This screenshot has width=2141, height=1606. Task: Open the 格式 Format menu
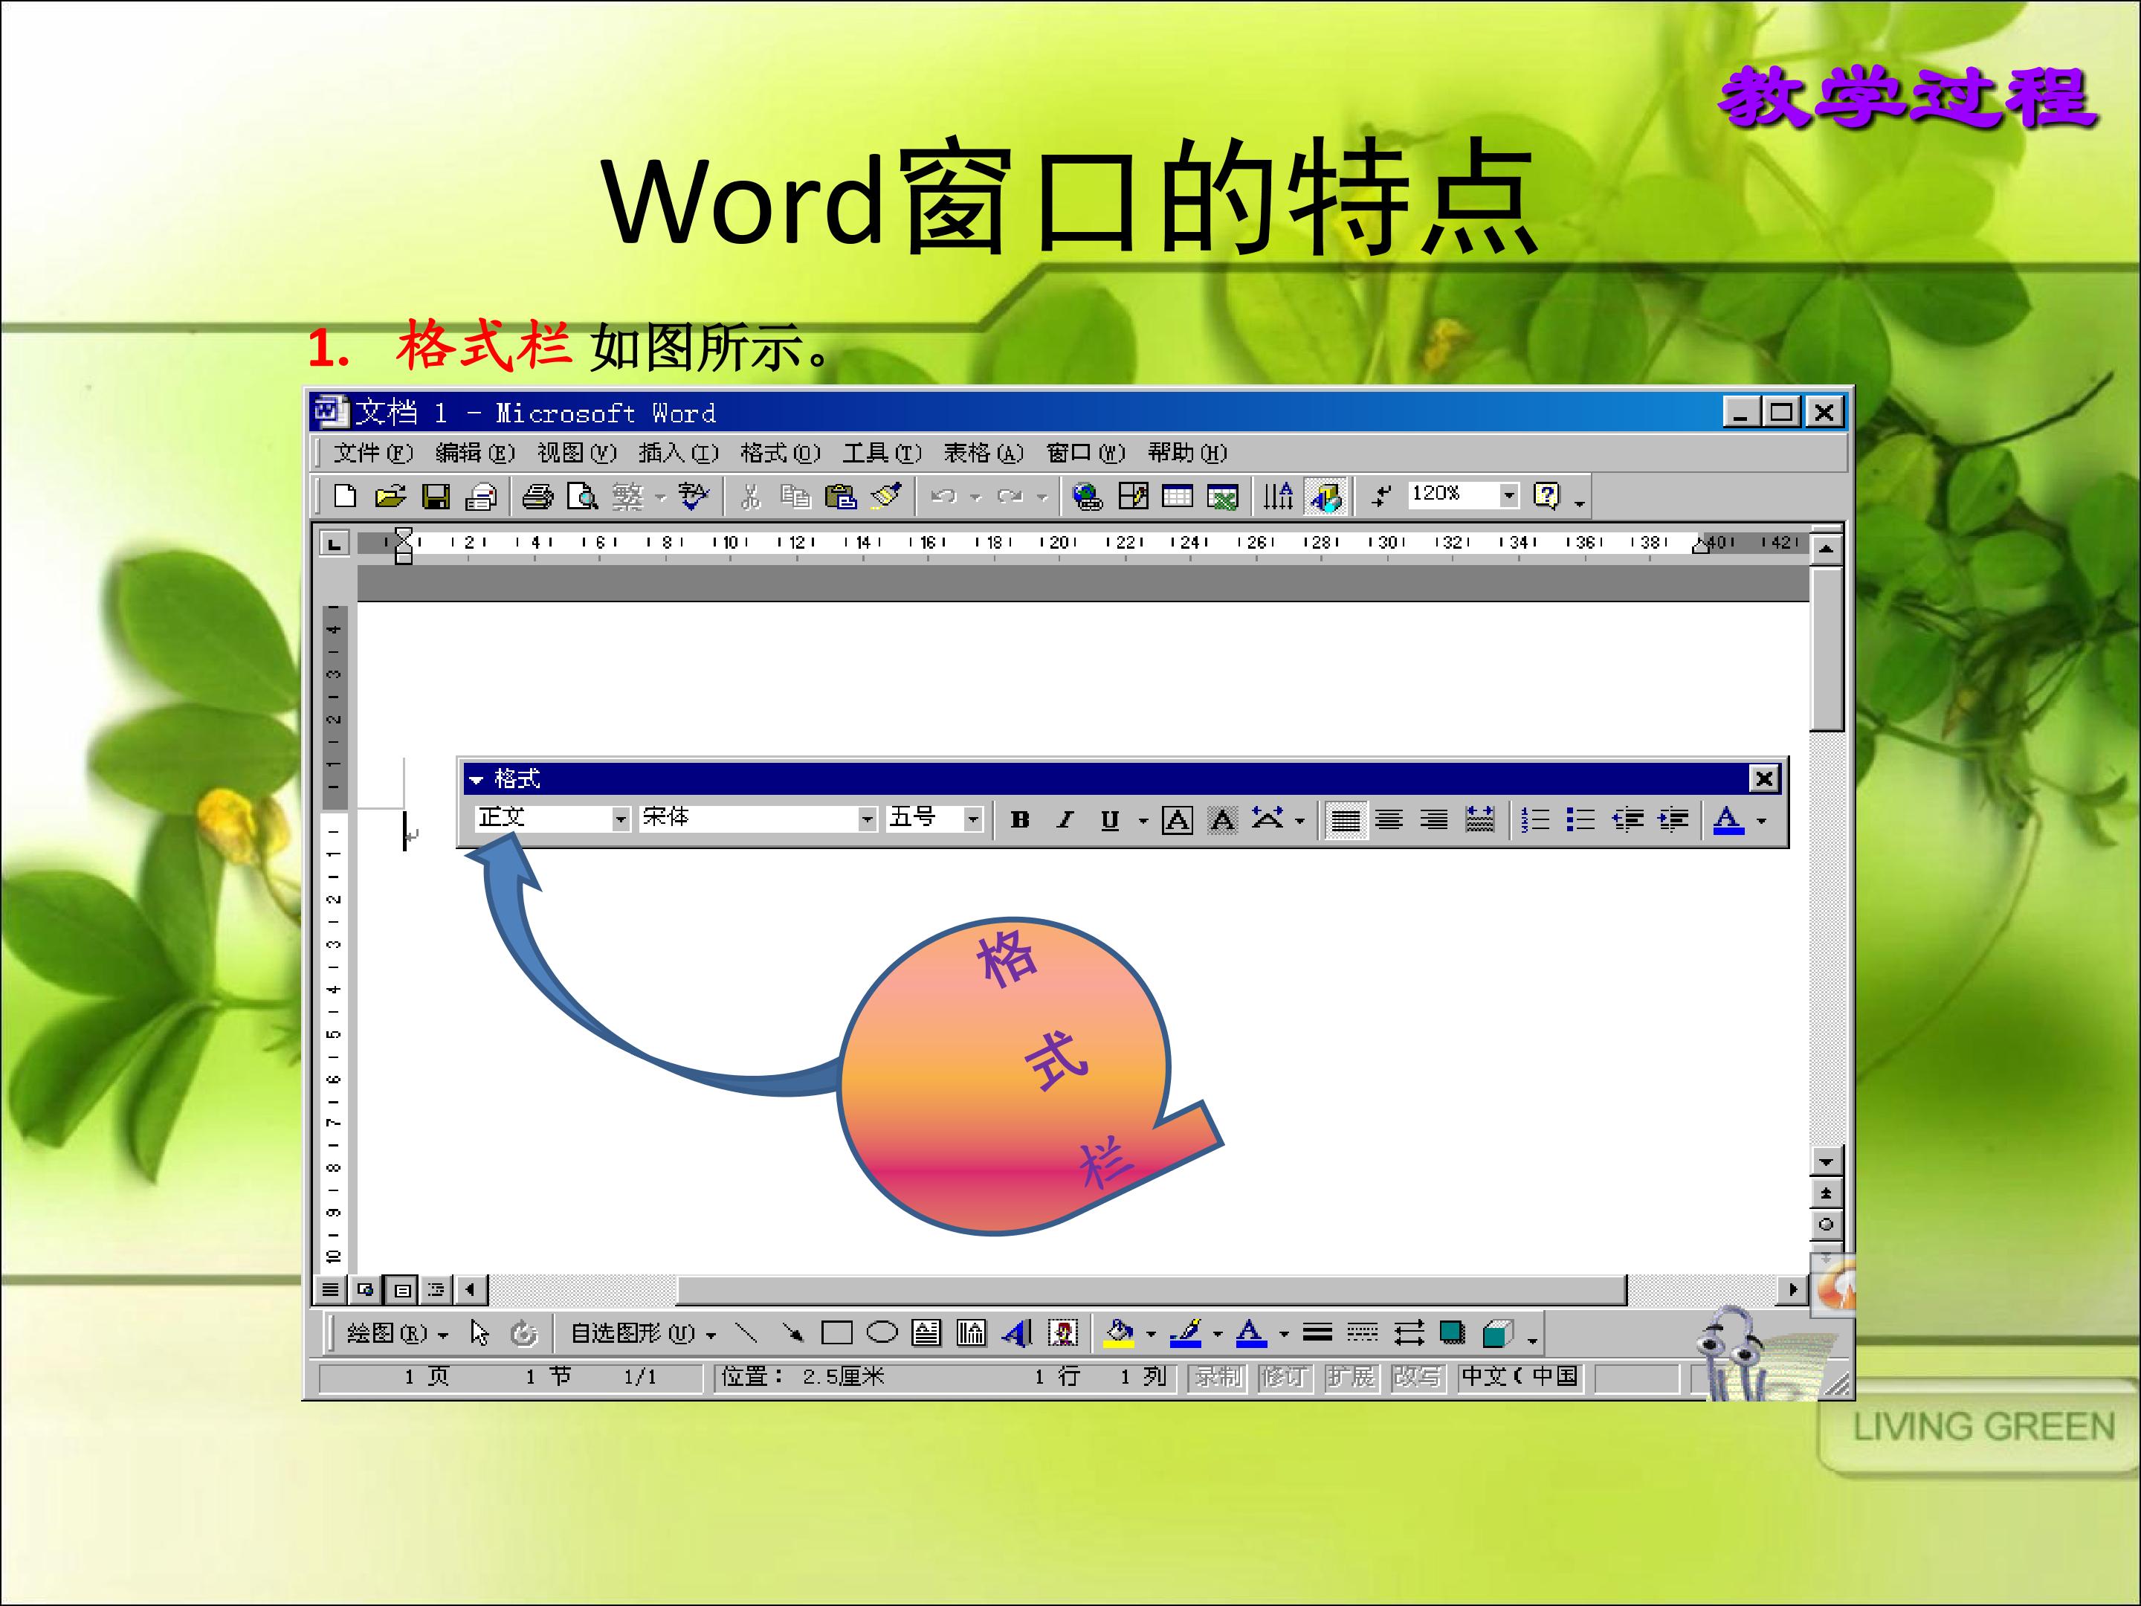[x=780, y=453]
